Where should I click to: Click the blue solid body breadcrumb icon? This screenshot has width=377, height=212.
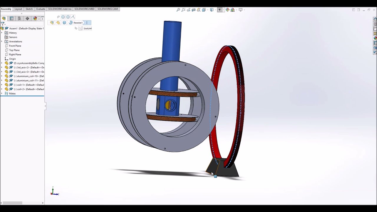(x=65, y=23)
